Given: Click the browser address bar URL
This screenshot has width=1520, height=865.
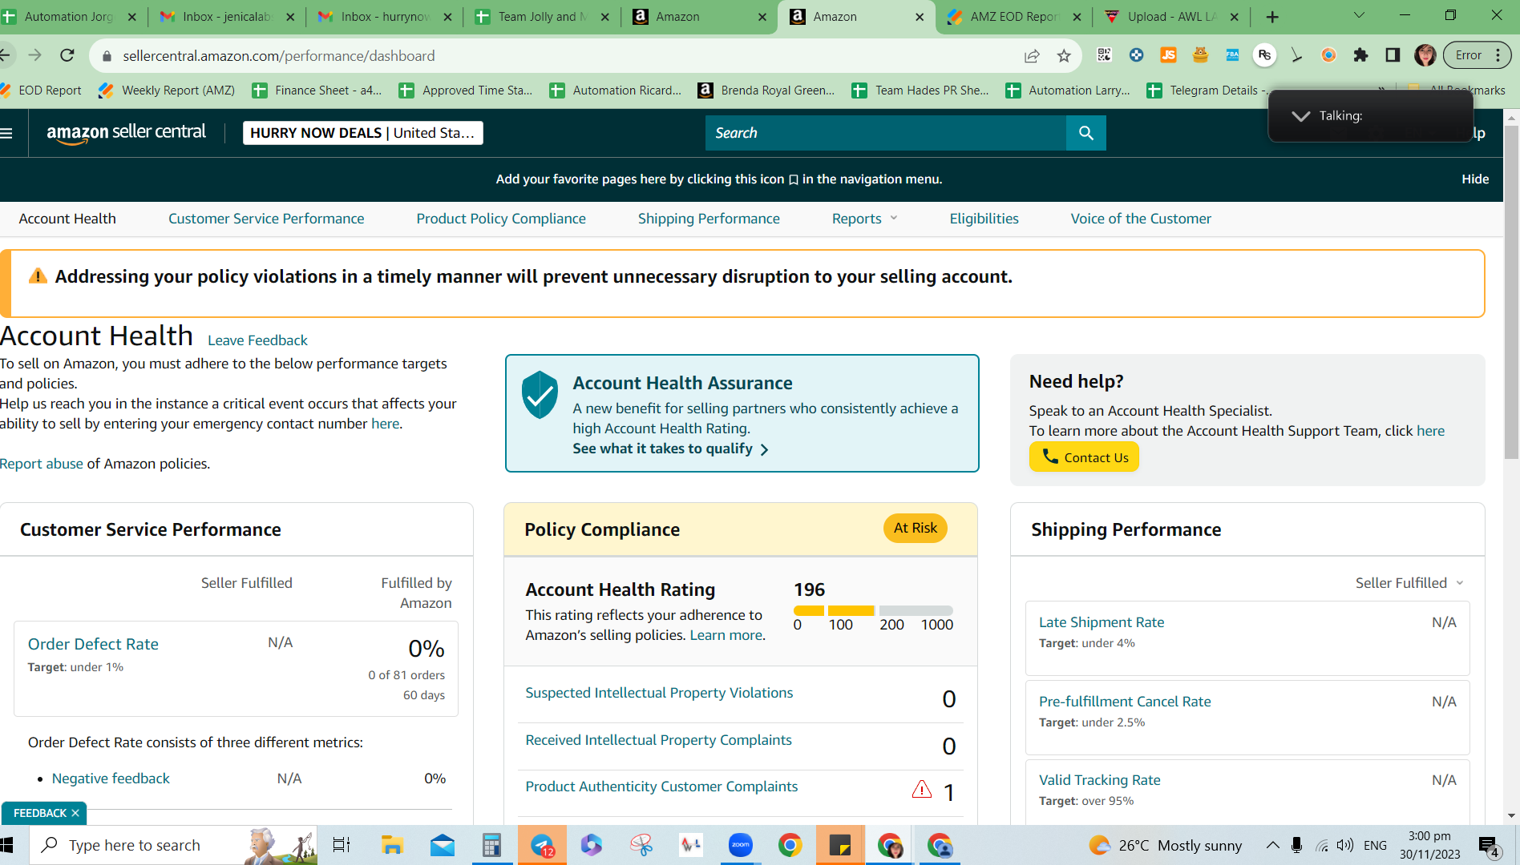Looking at the screenshot, I should pos(279,56).
